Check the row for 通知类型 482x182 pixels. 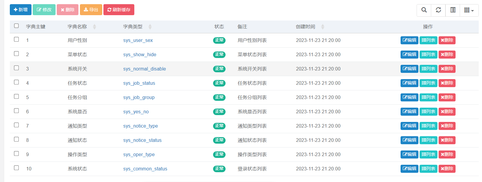click(x=16, y=125)
